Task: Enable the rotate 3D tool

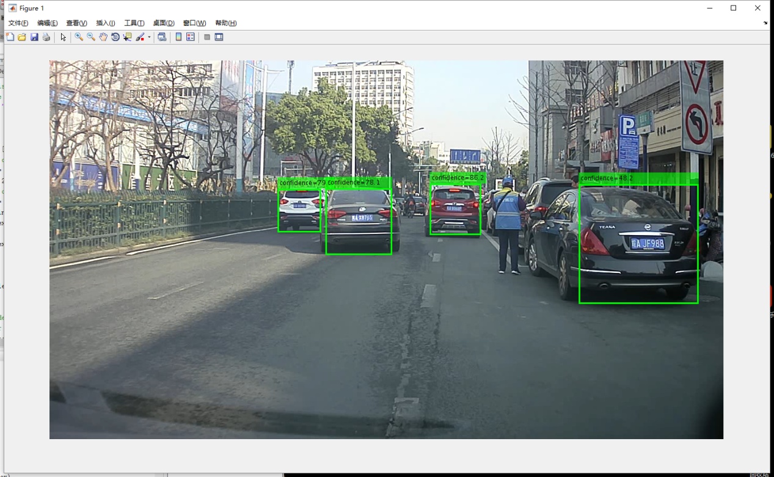Action: (115, 37)
